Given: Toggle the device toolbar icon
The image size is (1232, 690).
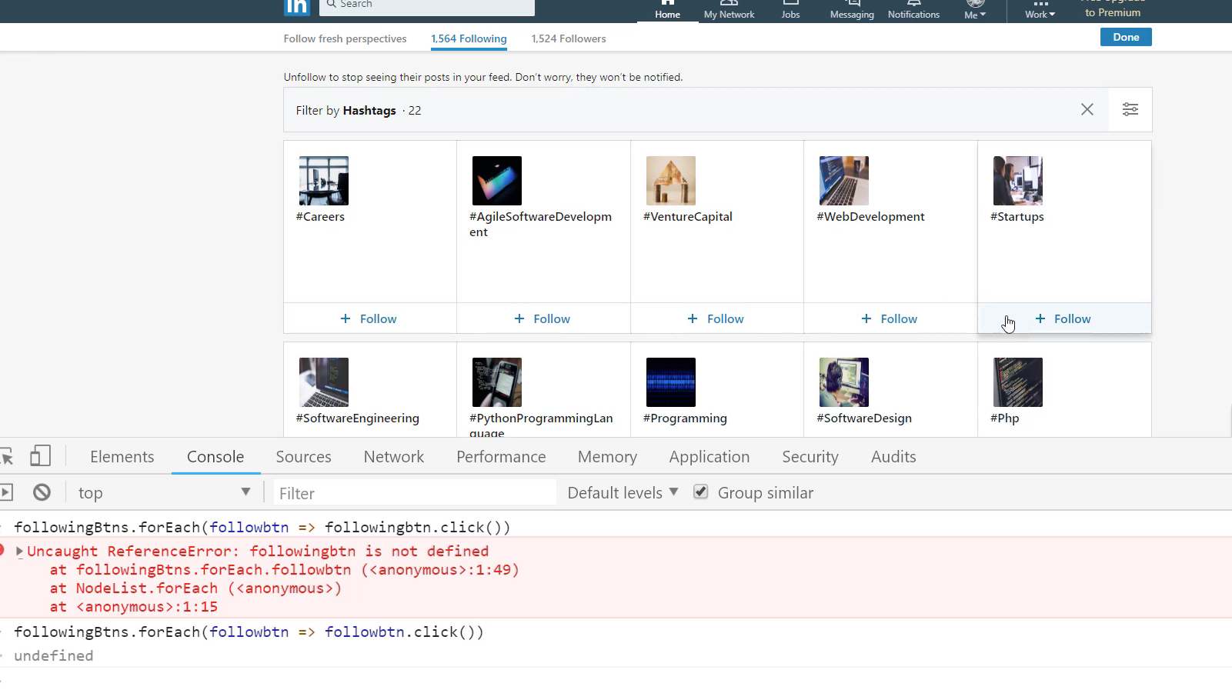Looking at the screenshot, I should coord(40,456).
